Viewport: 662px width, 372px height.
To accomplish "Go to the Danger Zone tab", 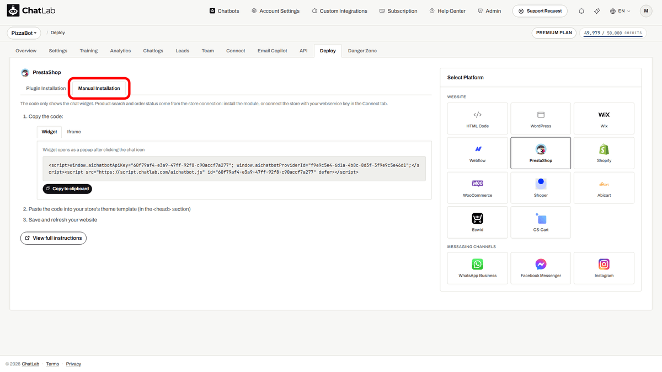I will pyautogui.click(x=362, y=51).
